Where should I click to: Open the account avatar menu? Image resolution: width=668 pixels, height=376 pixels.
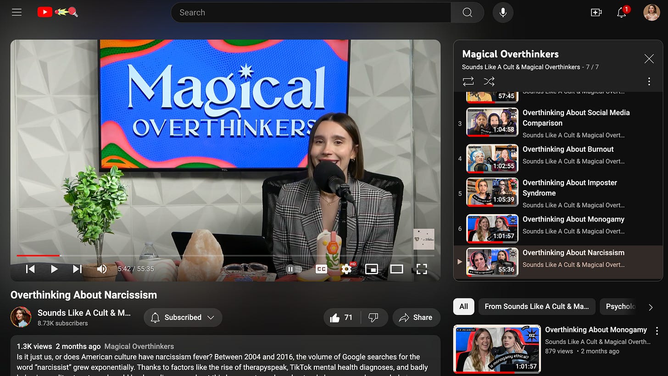pos(651,12)
